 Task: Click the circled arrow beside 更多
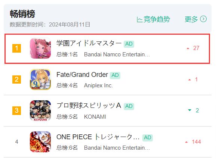pos(203,19)
